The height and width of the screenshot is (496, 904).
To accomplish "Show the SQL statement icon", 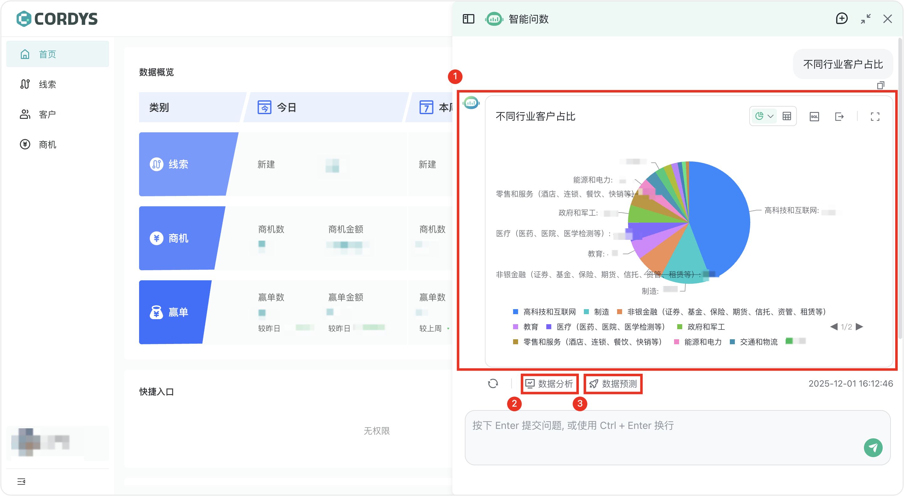I will (x=814, y=117).
